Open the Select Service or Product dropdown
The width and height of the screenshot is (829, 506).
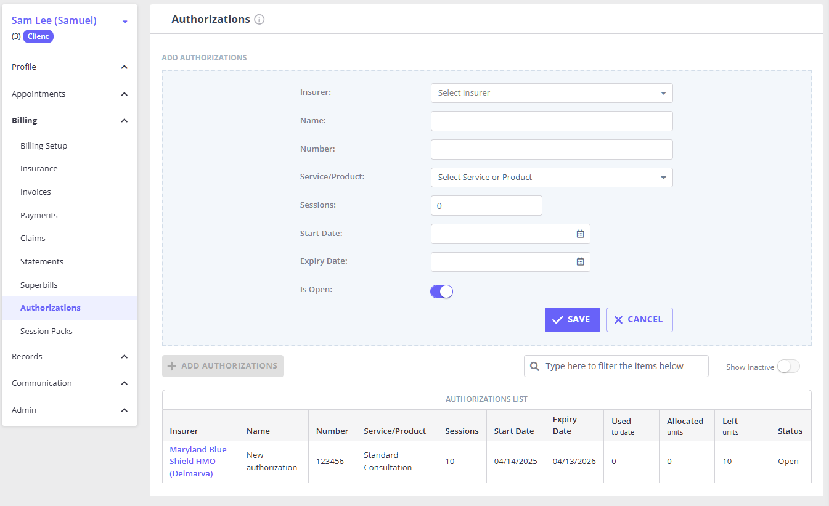pyautogui.click(x=551, y=178)
